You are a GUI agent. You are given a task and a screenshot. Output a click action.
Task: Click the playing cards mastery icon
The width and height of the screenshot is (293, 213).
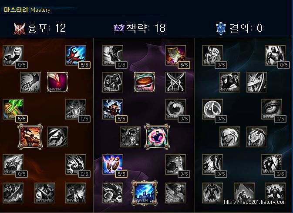[x=113, y=82]
